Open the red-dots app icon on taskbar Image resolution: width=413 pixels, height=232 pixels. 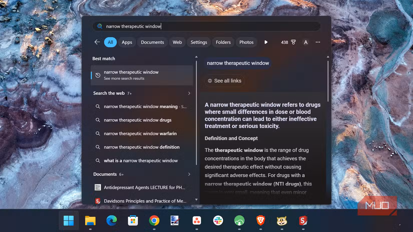point(197,220)
